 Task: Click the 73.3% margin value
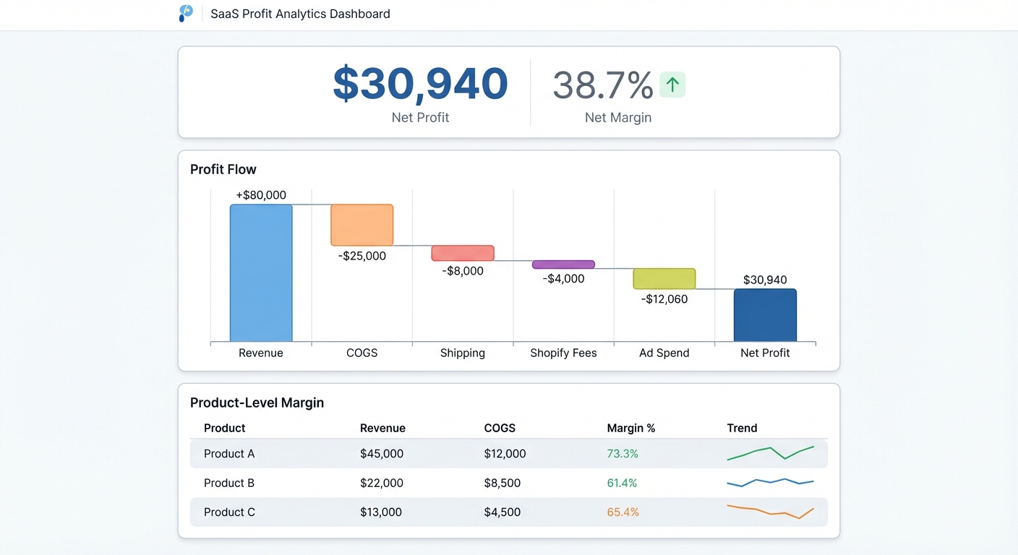click(x=623, y=454)
